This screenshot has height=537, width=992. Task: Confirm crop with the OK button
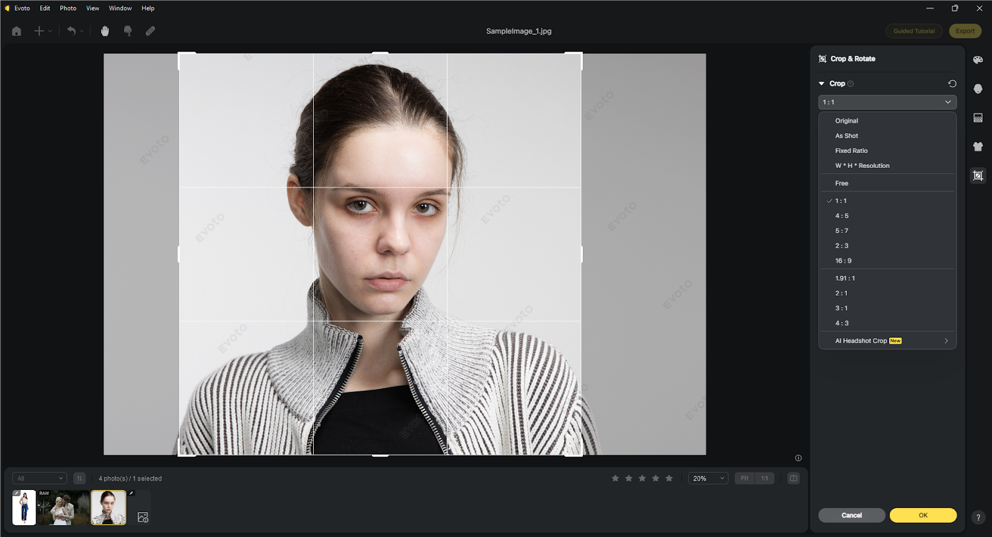[x=923, y=515]
